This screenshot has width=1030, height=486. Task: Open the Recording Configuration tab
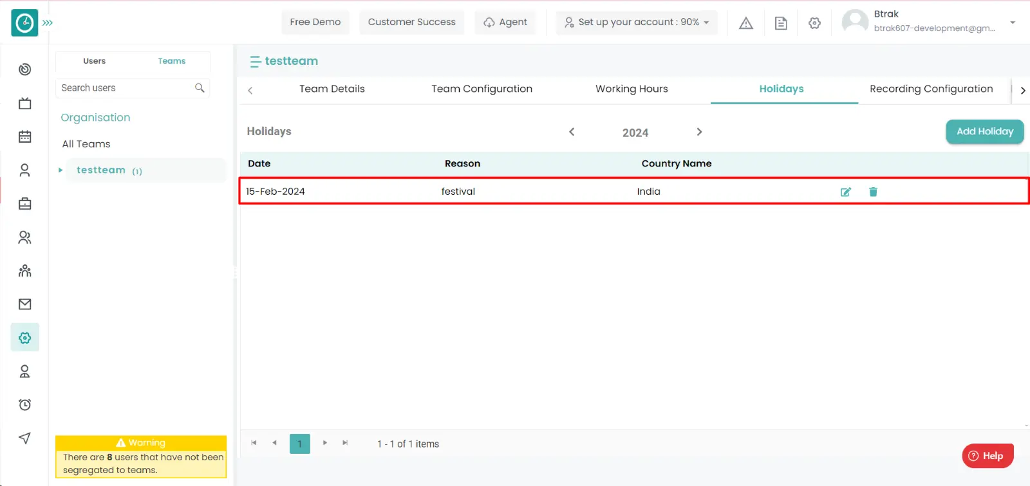932,89
